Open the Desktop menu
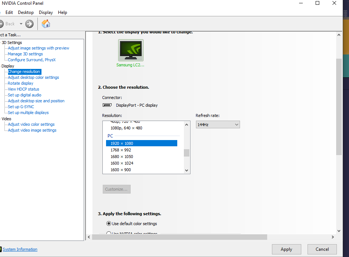The width and height of the screenshot is (349, 257). 26,12
